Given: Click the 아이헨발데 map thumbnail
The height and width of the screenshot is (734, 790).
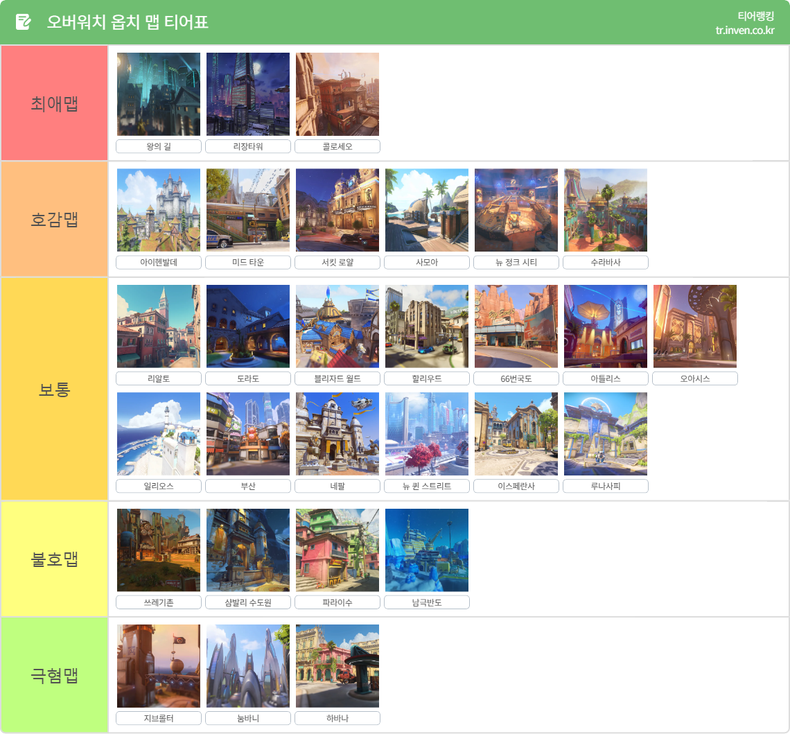Looking at the screenshot, I should tap(159, 210).
